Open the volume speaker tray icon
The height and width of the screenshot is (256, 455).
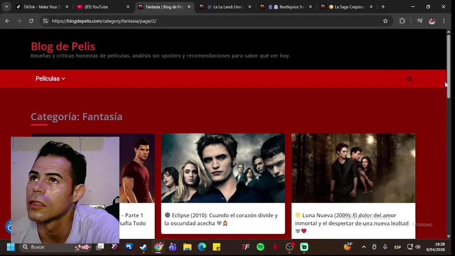point(418,247)
